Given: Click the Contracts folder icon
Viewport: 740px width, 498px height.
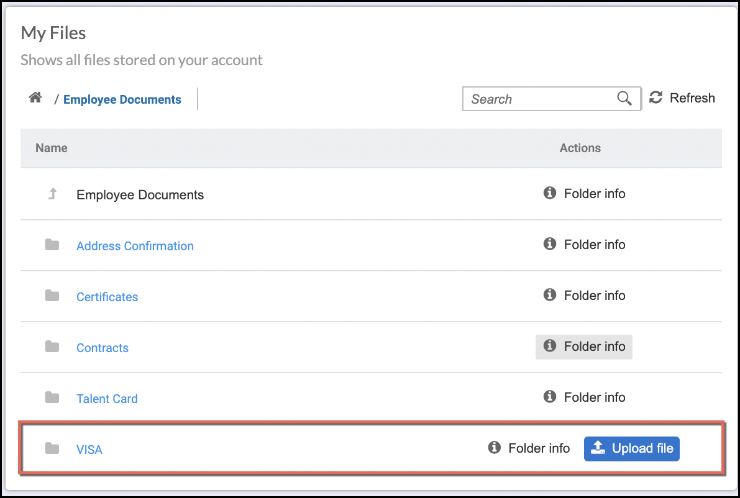Looking at the screenshot, I should 52,347.
